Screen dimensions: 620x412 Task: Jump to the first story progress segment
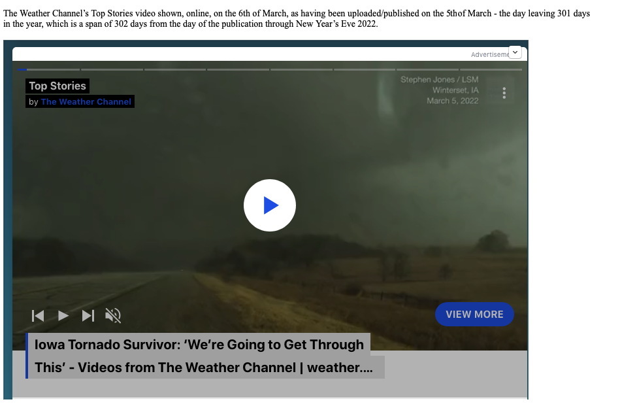click(49, 69)
